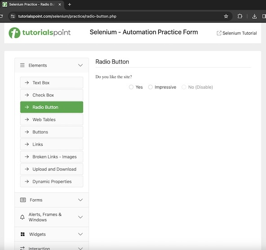Collapse the Elements section chevron
This screenshot has height=250, width=266.
click(80, 65)
